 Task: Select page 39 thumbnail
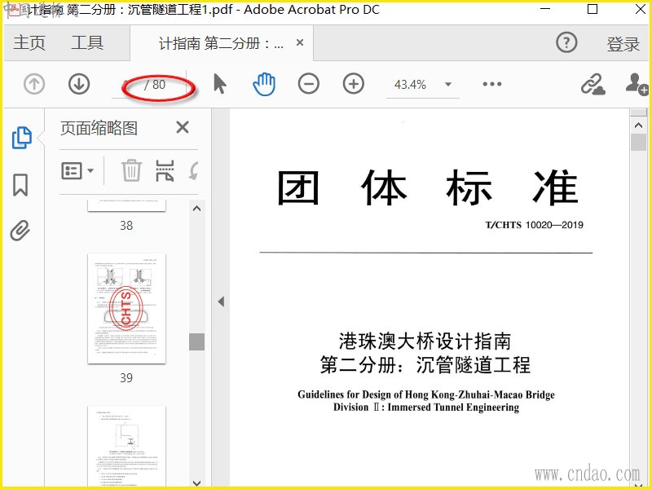[x=126, y=309]
